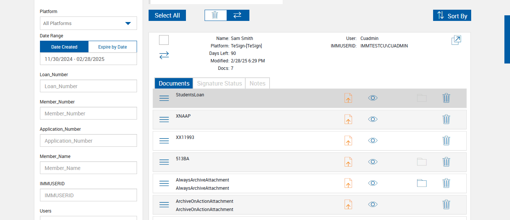Image resolution: width=510 pixels, height=220 pixels.
Task: Click the swap arrows under session checkbox
Action: [164, 55]
